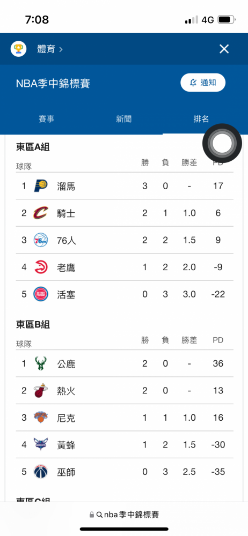Viewport: 248px width, 536px height.
Task: Select the Wizards logo beside 巫師
Action: tap(41, 472)
